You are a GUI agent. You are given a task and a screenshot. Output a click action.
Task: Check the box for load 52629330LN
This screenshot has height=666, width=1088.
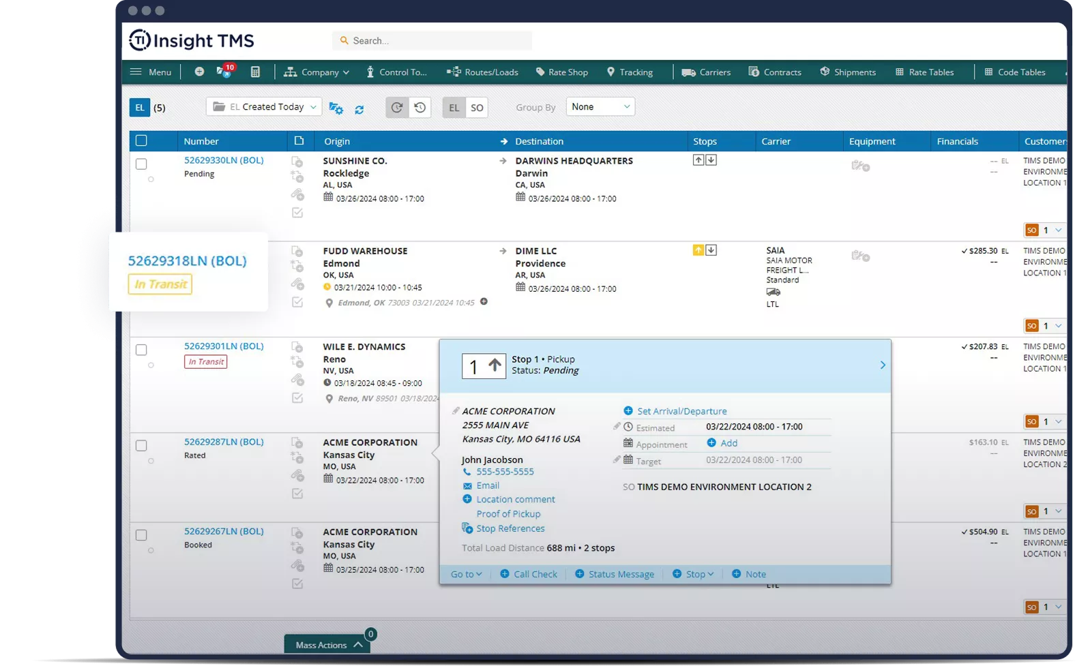(x=141, y=164)
